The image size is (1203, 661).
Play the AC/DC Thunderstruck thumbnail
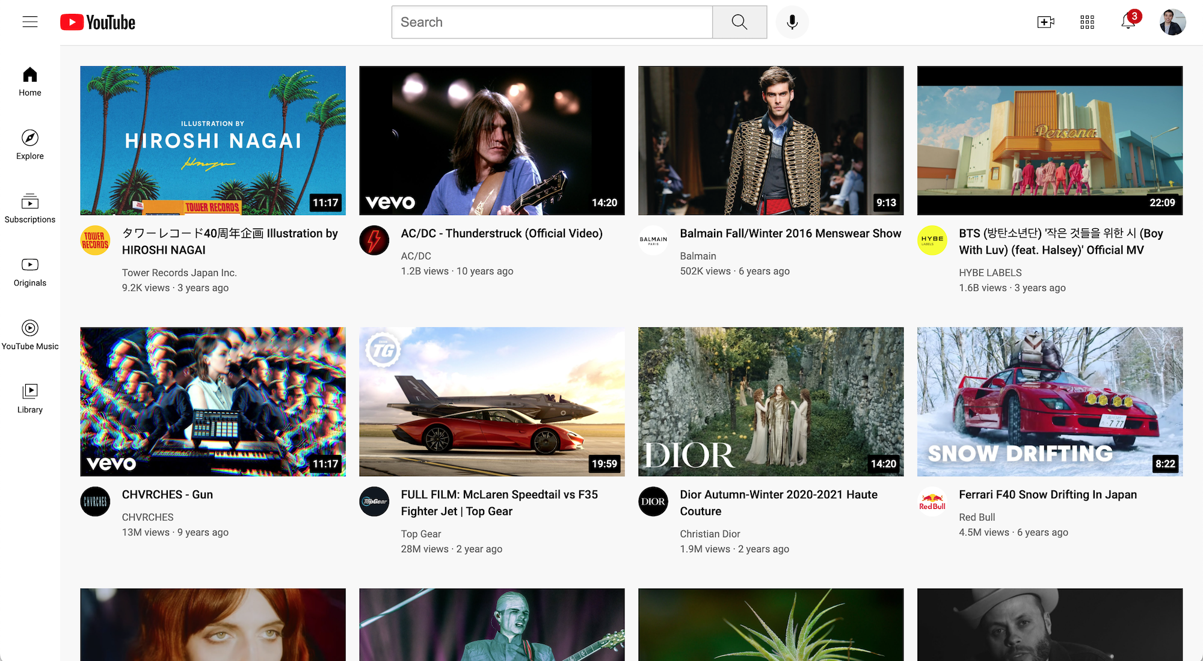(x=492, y=141)
